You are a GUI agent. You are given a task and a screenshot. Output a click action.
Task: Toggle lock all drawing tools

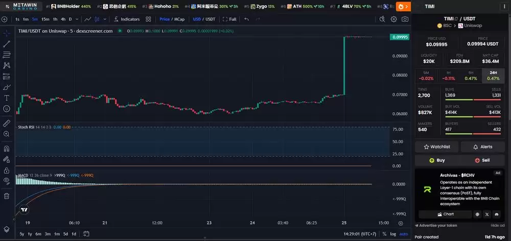pos(7,171)
